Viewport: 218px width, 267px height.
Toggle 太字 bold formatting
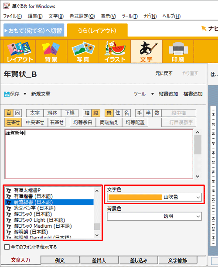pyautogui.click(x=35, y=113)
